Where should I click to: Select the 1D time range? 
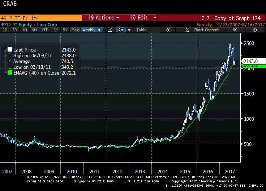coord(5,30)
